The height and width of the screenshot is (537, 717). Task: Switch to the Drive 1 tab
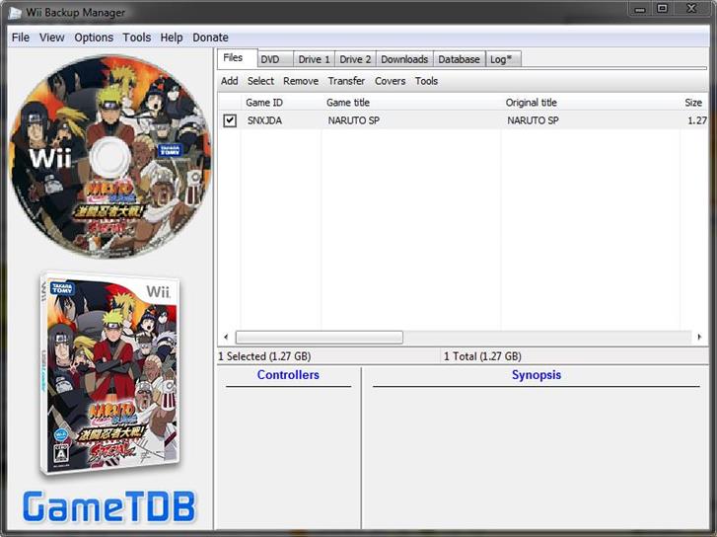314,59
